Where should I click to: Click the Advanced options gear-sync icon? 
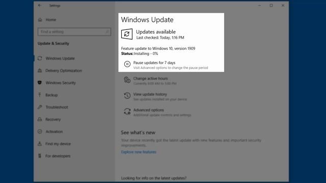(x=127, y=111)
